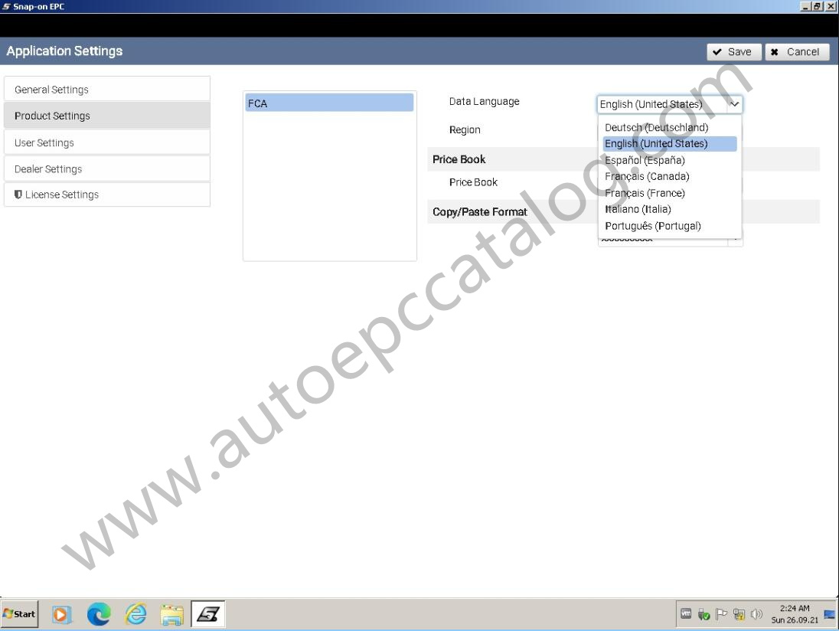The width and height of the screenshot is (839, 631).
Task: Choose Español (España) language option
Action: pos(669,160)
